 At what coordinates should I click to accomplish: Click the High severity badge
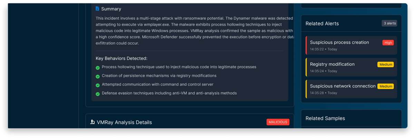click(x=388, y=42)
